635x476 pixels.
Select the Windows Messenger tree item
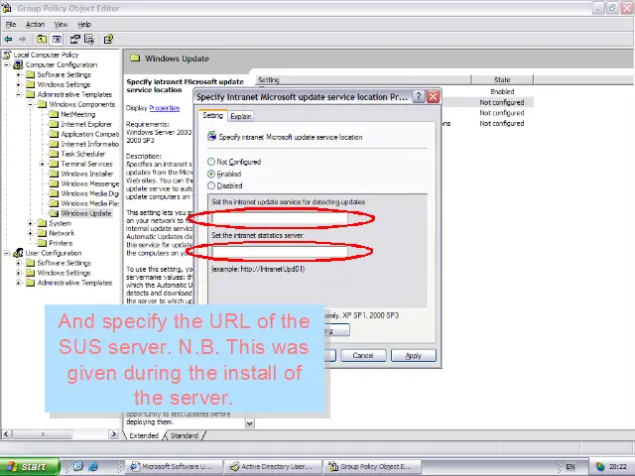[90, 183]
